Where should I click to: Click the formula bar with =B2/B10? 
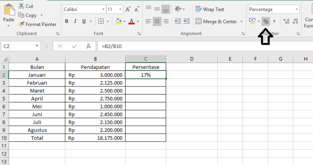[x=205, y=46]
